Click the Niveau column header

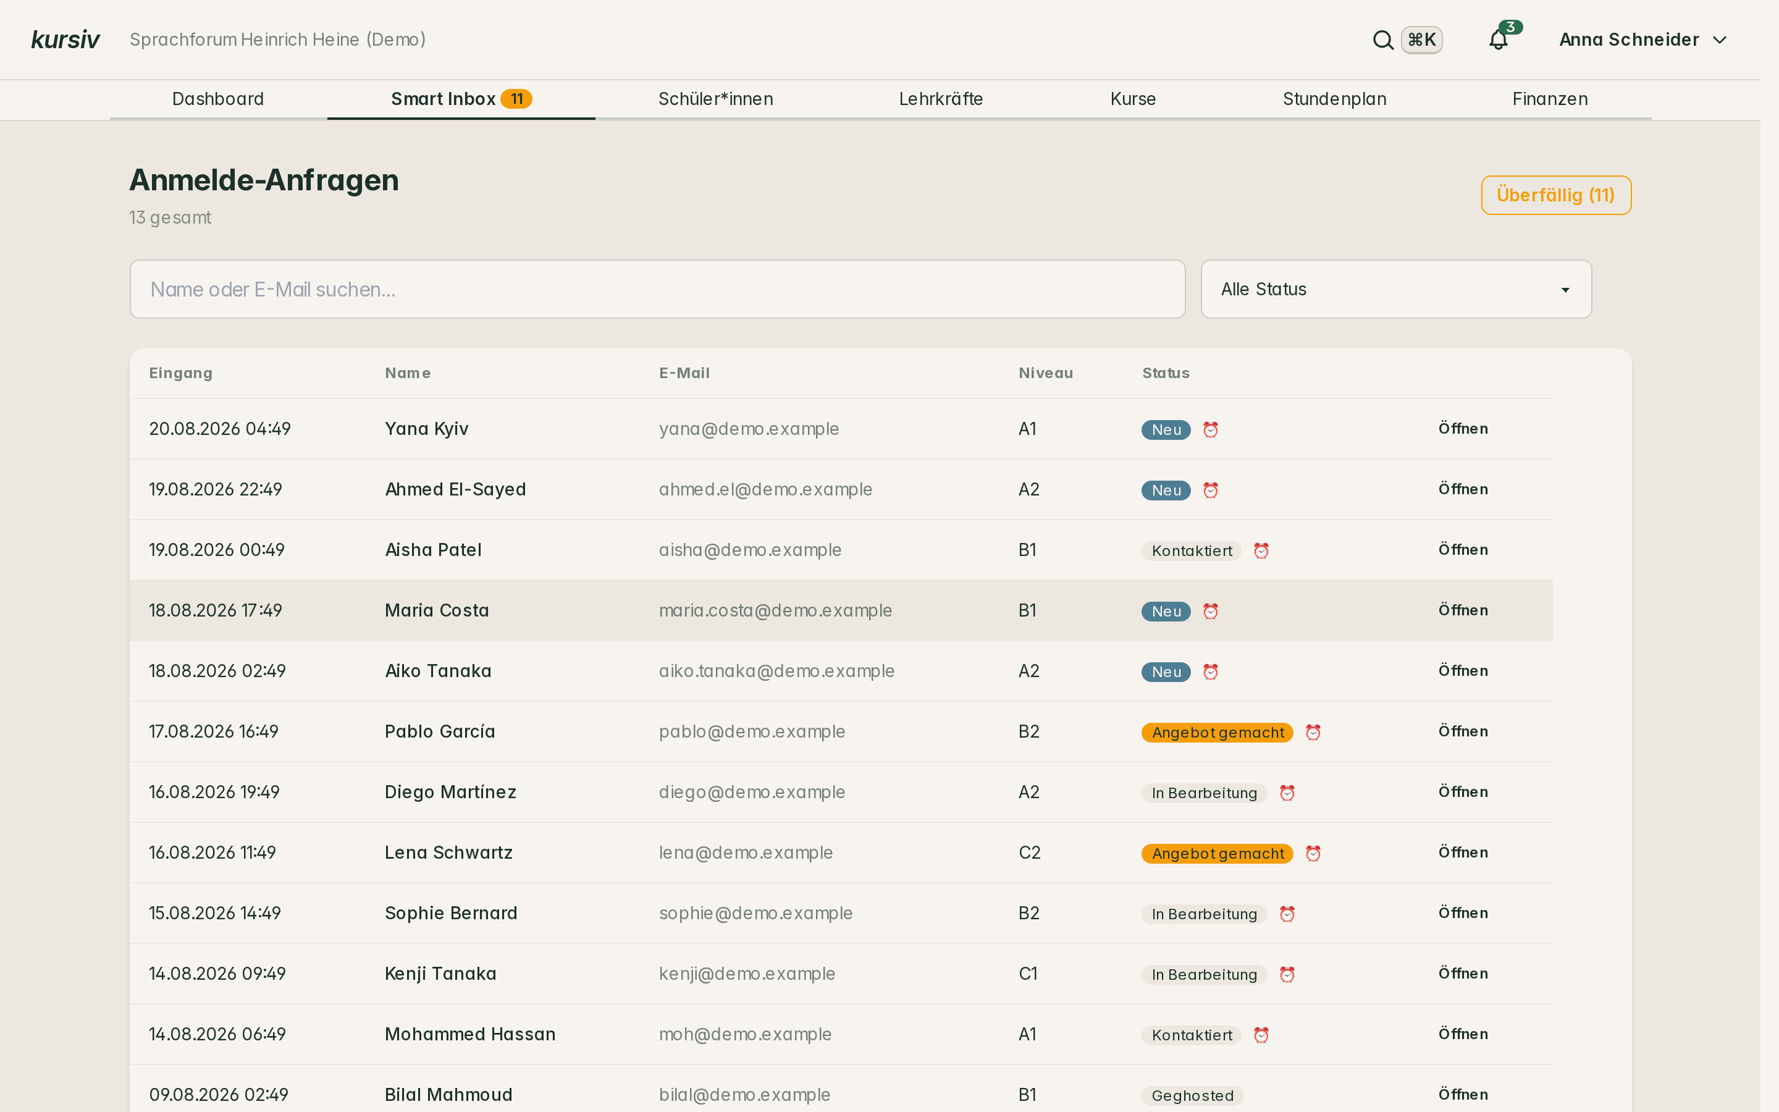coord(1045,373)
